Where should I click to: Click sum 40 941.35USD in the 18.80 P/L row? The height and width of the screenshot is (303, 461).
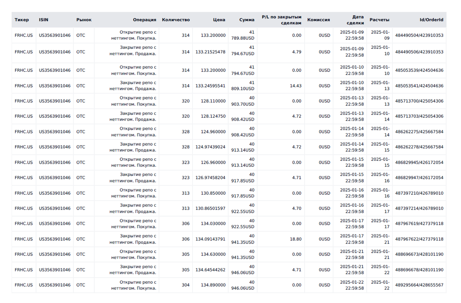[x=242, y=239]
